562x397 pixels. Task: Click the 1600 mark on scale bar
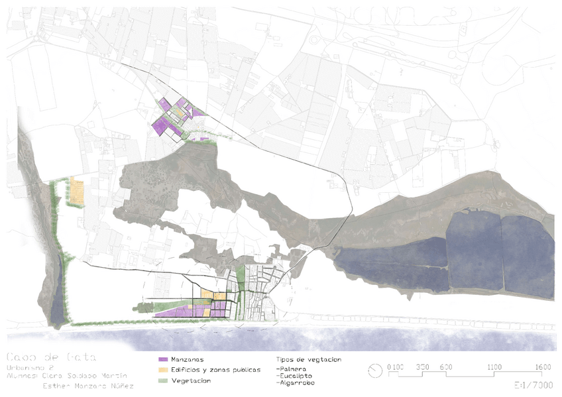[x=543, y=367]
